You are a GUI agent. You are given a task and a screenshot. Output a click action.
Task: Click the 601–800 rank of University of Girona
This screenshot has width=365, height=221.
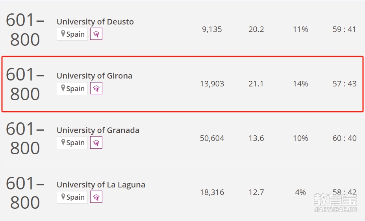[25, 84]
